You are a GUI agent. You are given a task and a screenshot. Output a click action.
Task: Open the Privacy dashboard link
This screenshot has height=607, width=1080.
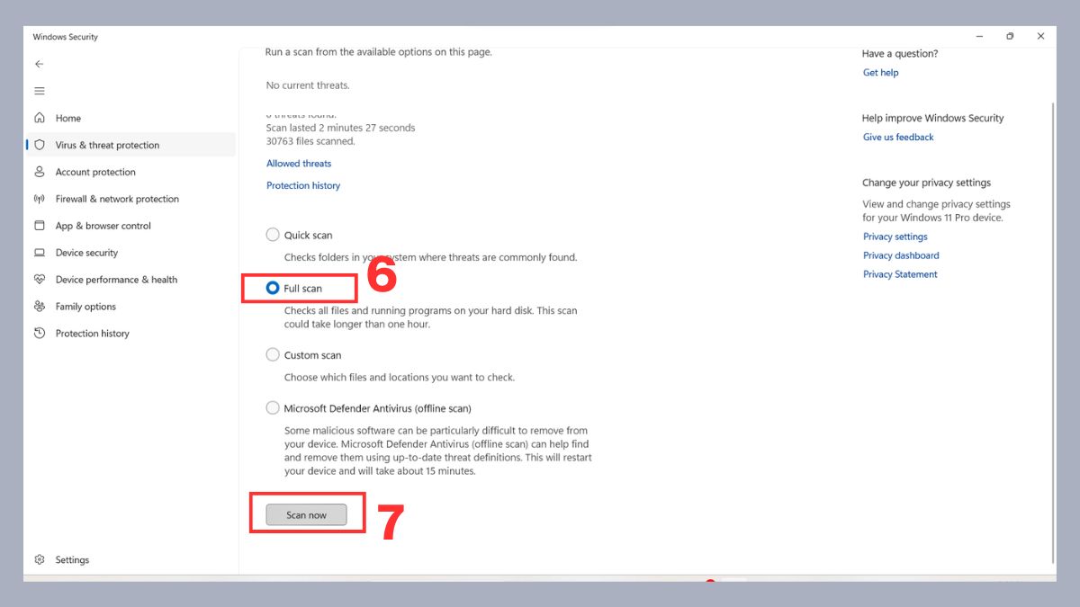click(901, 255)
